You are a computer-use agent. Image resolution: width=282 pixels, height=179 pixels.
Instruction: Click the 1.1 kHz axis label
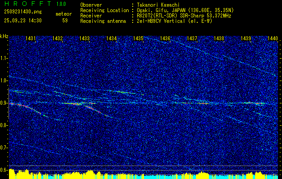pyautogui.click(x=4, y=58)
